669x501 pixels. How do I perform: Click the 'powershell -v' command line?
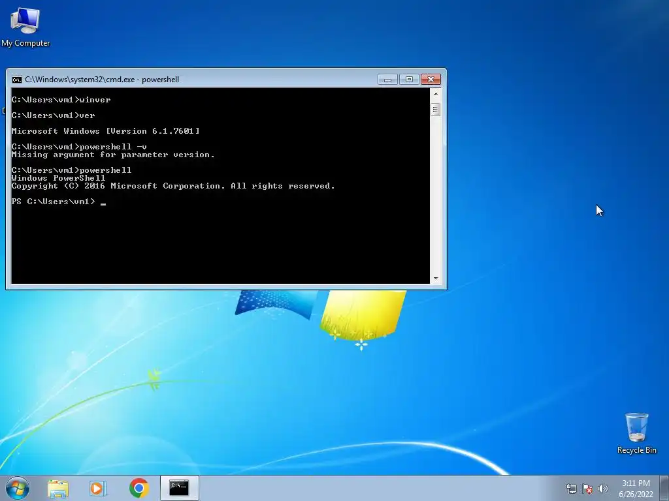pyautogui.click(x=79, y=147)
